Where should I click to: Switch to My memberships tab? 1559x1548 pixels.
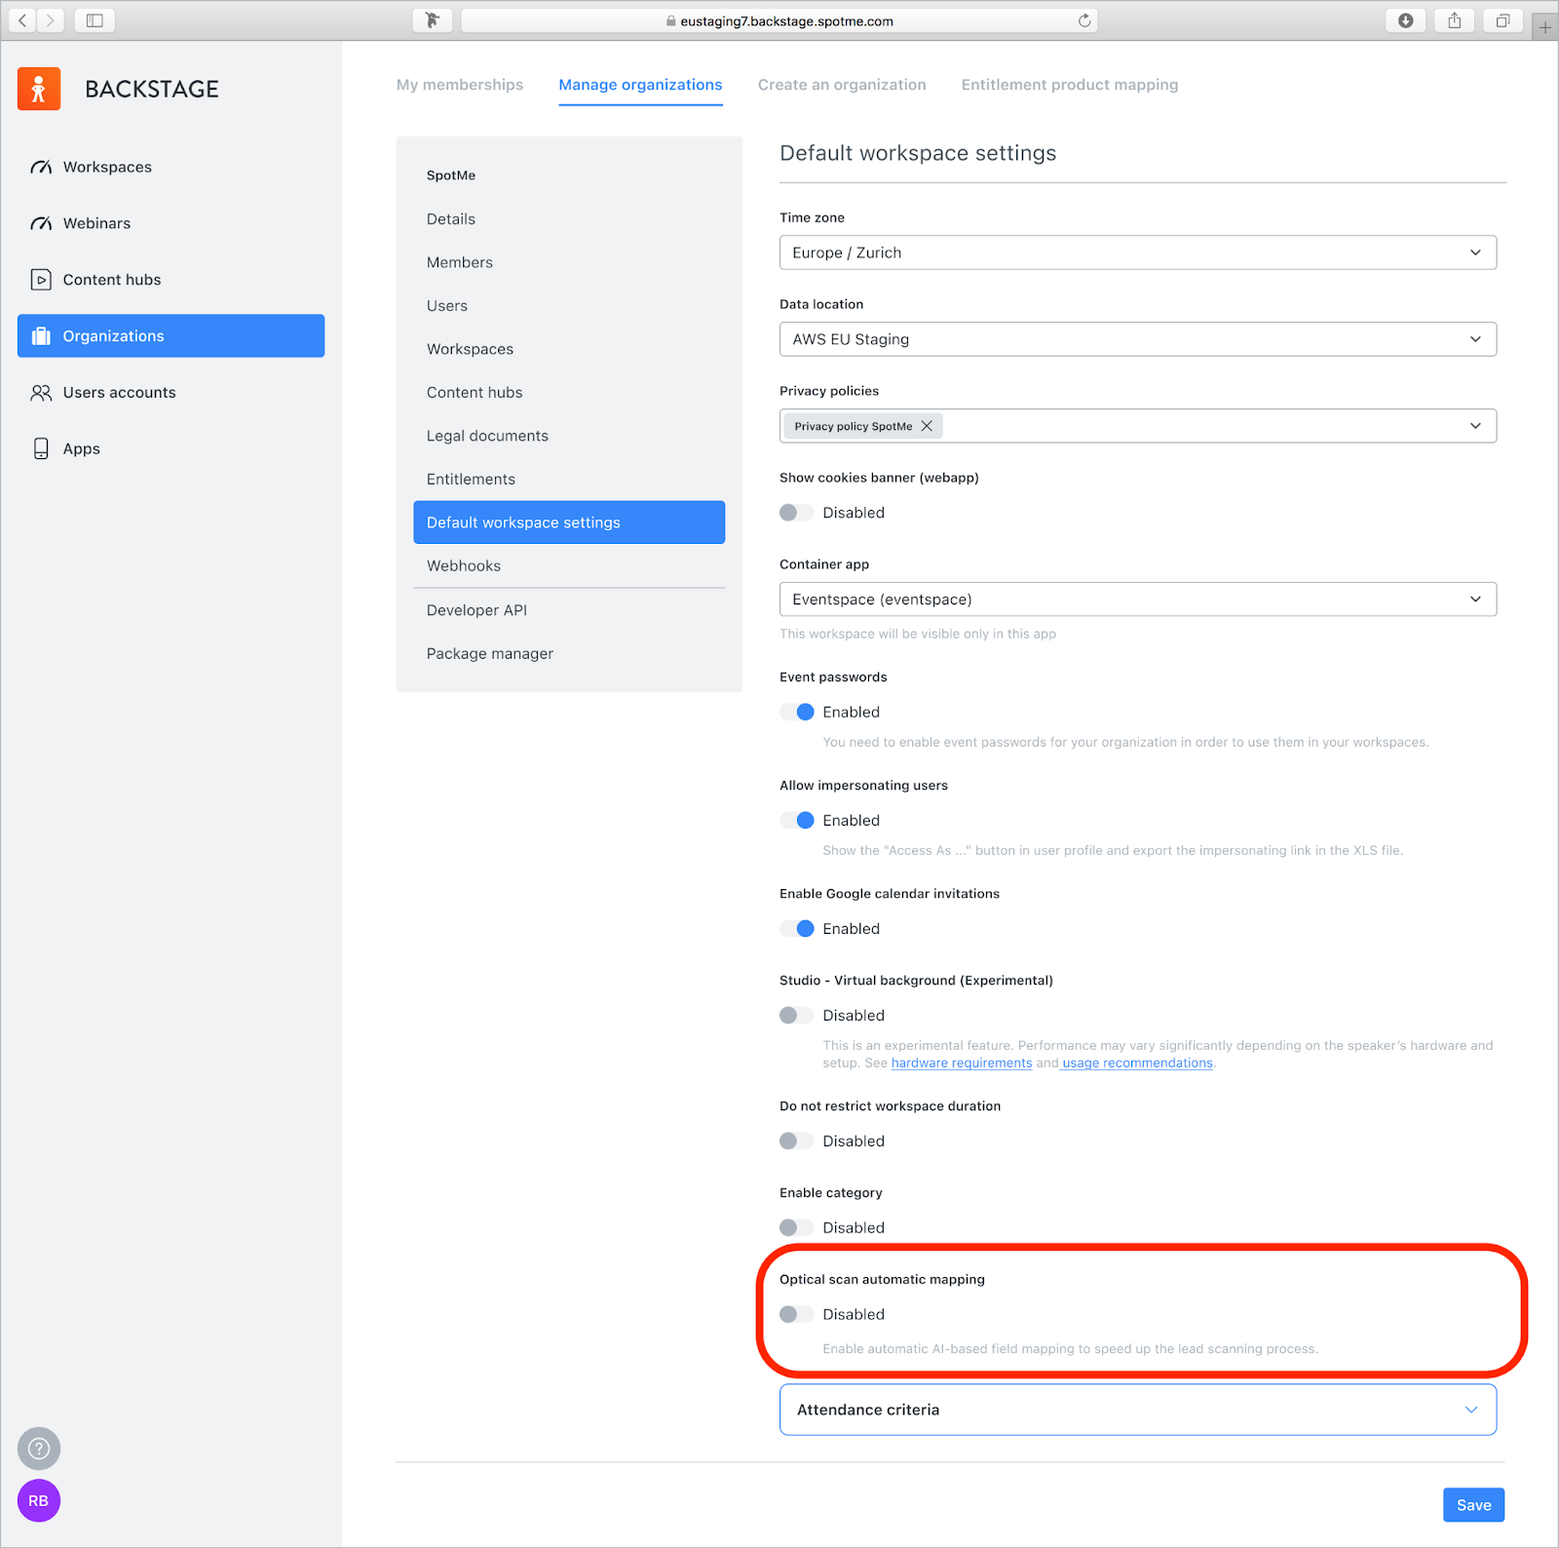click(460, 85)
